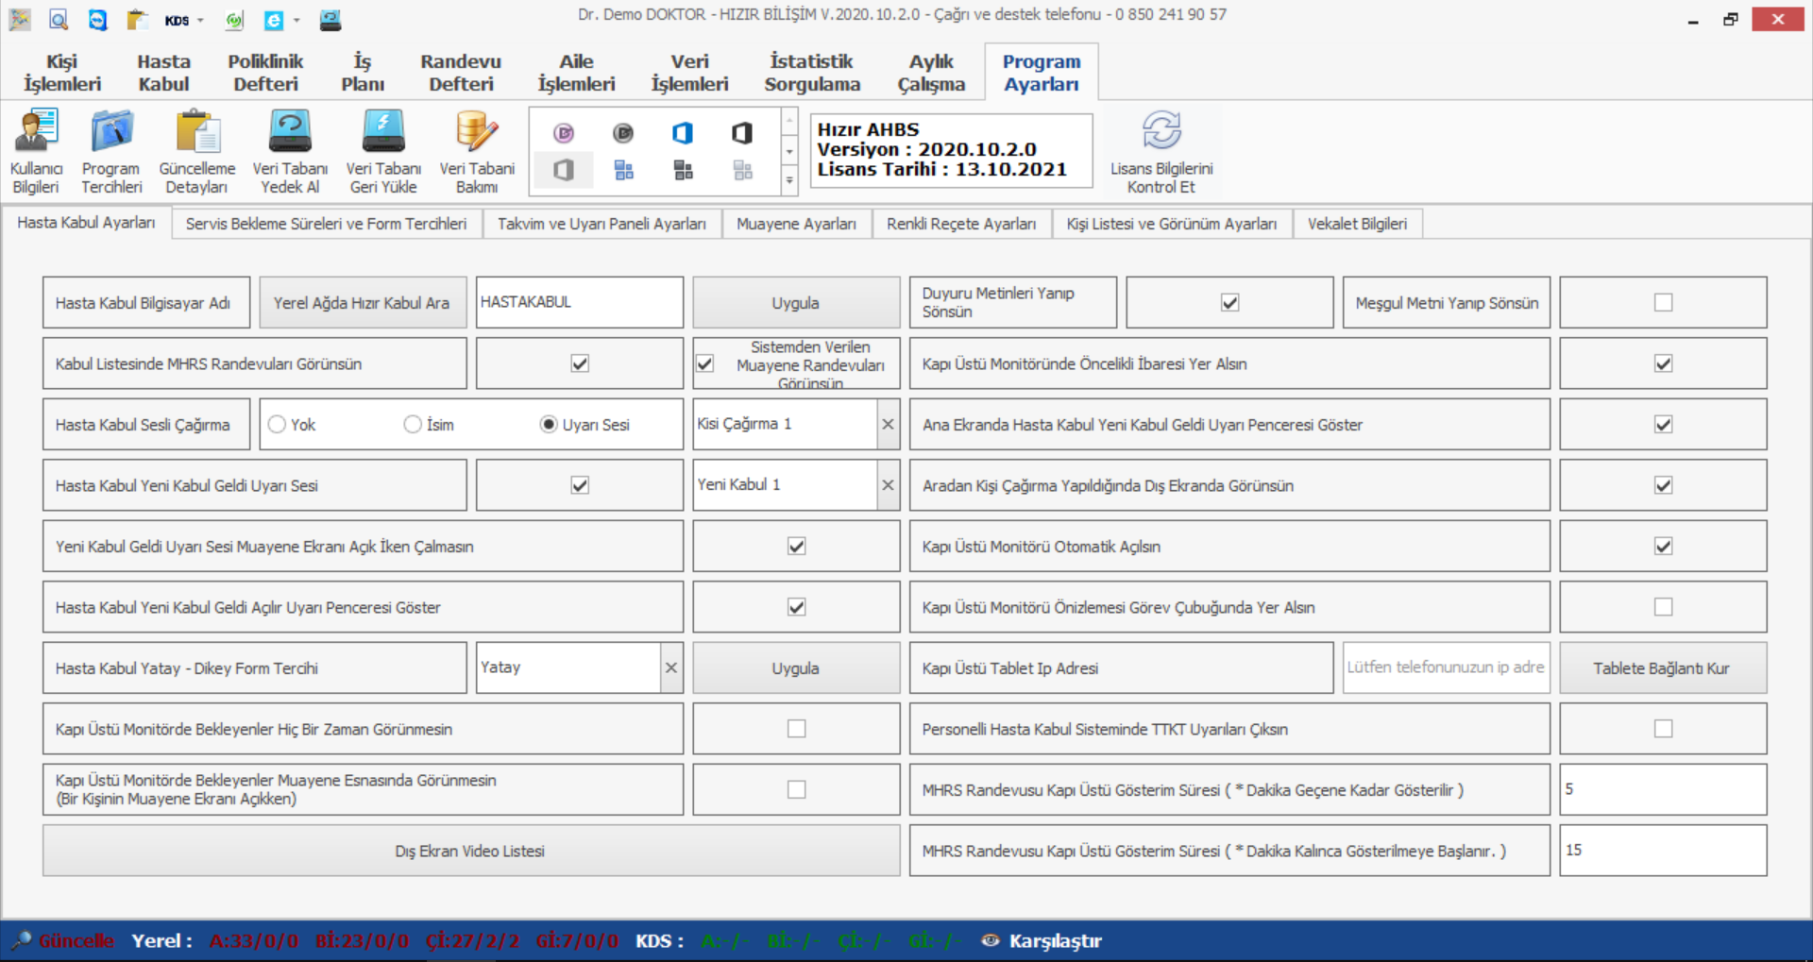This screenshot has height=962, width=1813.
Task: Expand the theme gallery dropdown arrow
Action: 789,180
